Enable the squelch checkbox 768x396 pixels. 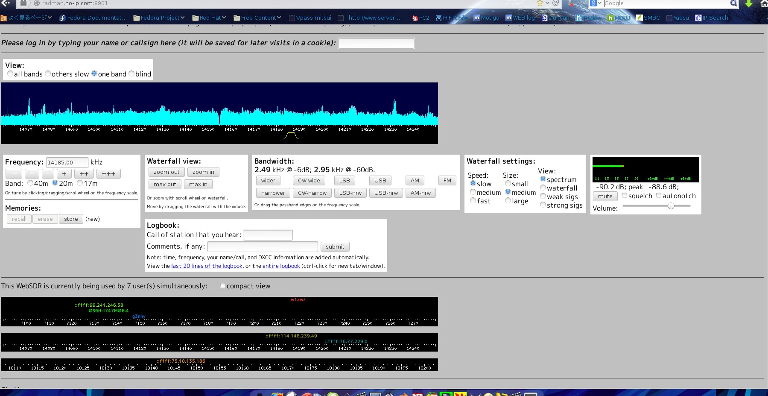[625, 196]
